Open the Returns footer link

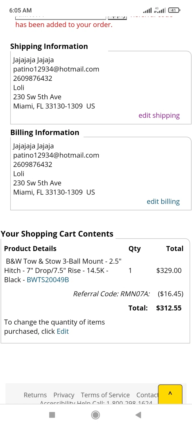35,395
